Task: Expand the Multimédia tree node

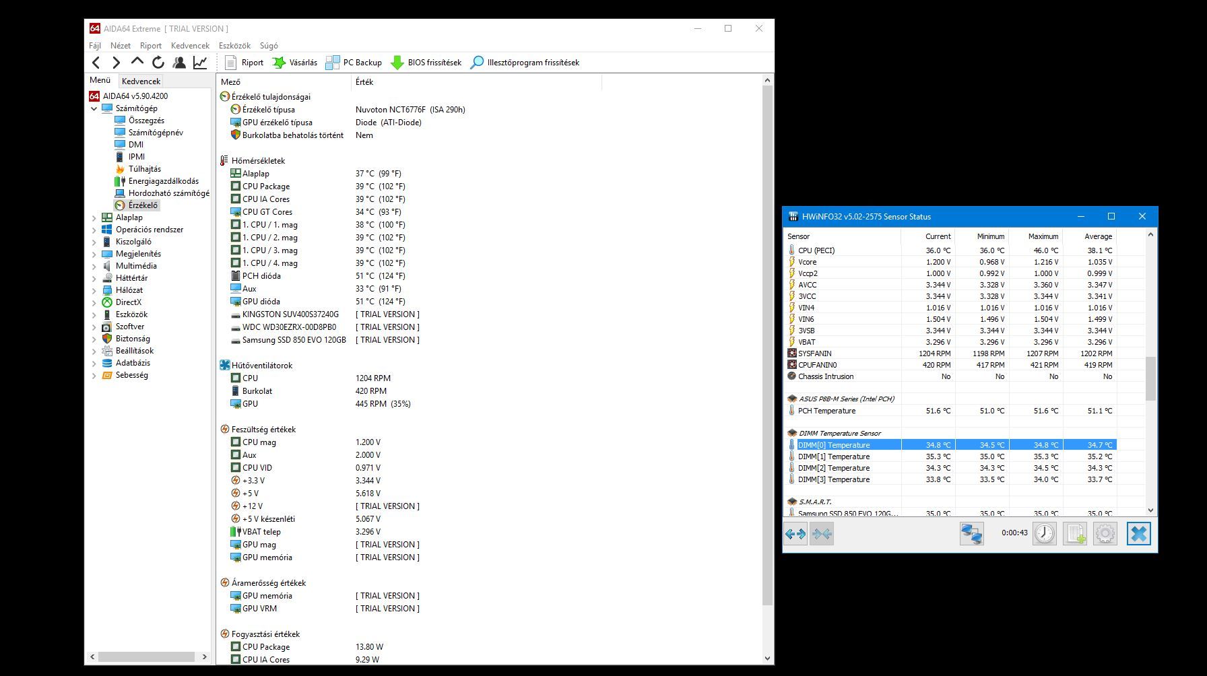Action: click(94, 266)
